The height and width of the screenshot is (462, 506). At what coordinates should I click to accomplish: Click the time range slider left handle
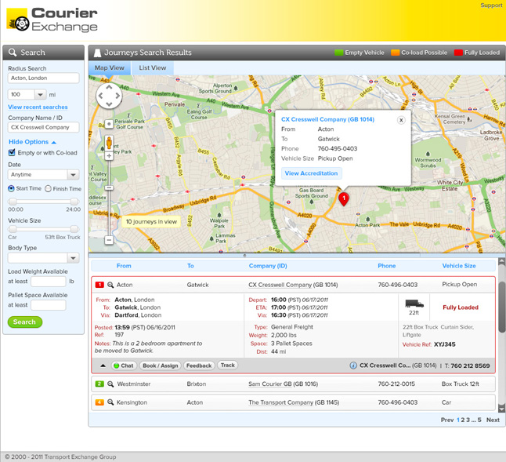click(13, 202)
